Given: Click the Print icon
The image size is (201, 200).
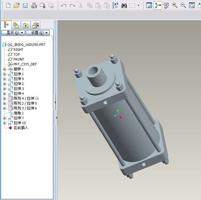Looking at the screenshot, I should [34, 6].
